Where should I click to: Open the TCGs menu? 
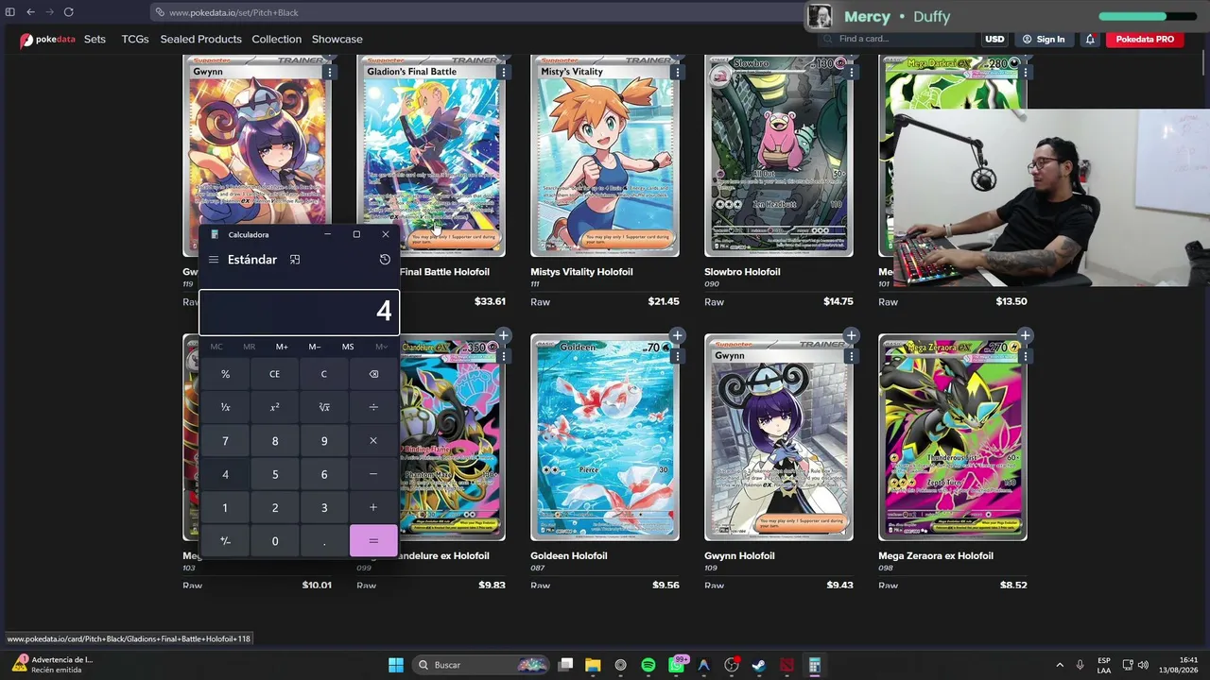coord(135,40)
